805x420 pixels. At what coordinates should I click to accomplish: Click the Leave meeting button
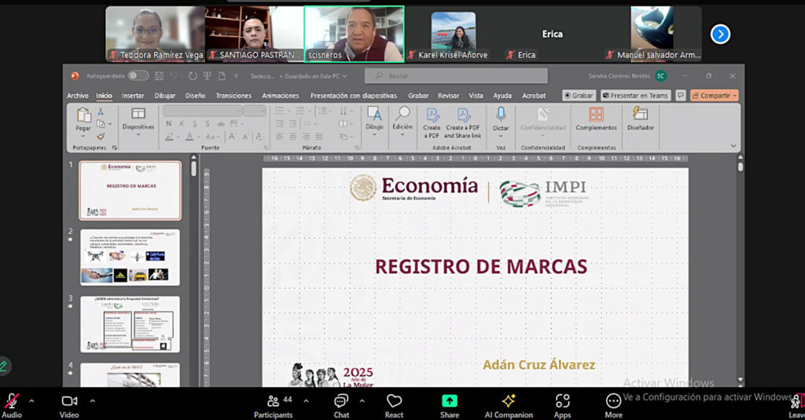[x=797, y=404]
